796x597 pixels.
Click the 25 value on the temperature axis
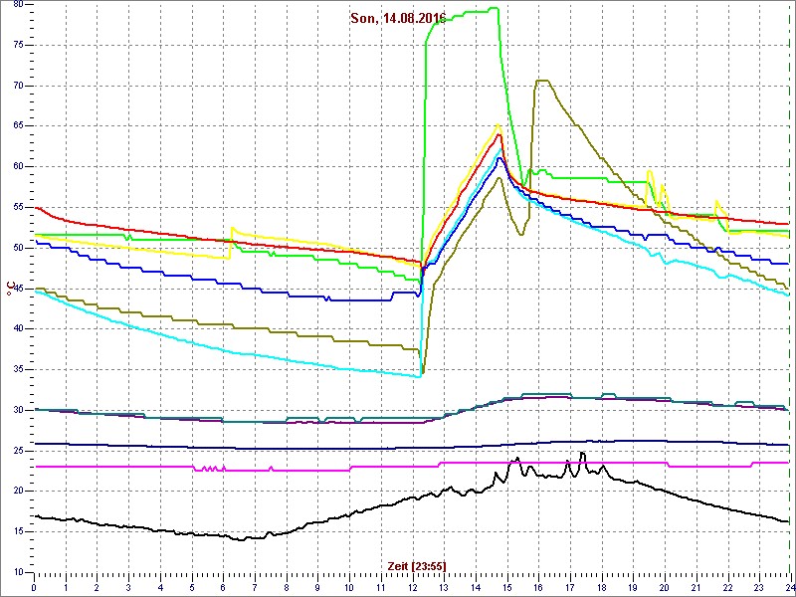coord(17,451)
